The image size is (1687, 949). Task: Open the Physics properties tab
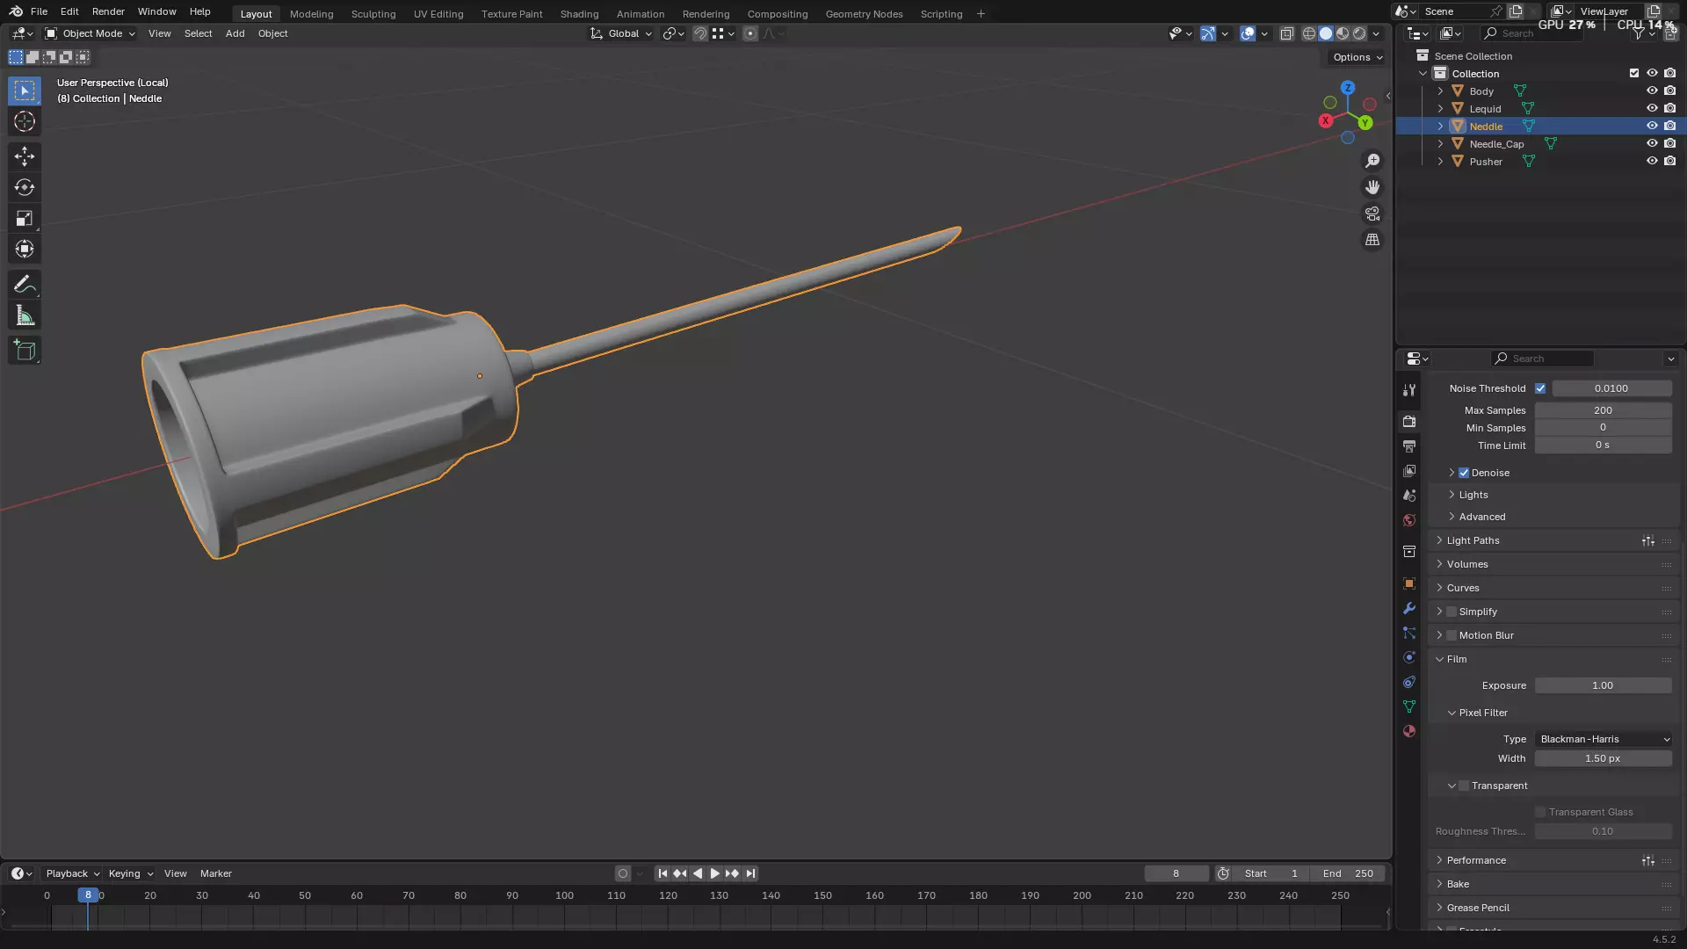[1409, 657]
